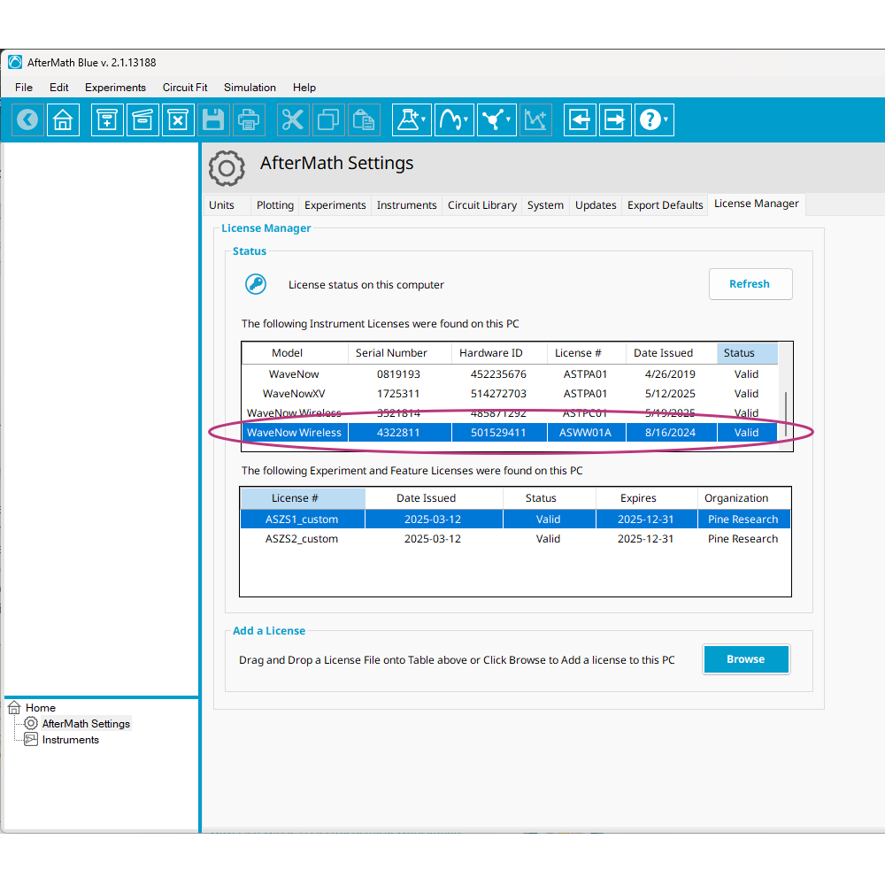This screenshot has width=885, height=885.
Task: Select the WaveNowXV model cell
Action: point(294,394)
